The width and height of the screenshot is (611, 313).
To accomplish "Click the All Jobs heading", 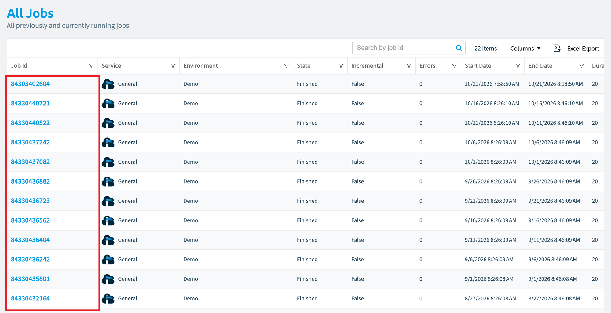I will click(x=30, y=13).
